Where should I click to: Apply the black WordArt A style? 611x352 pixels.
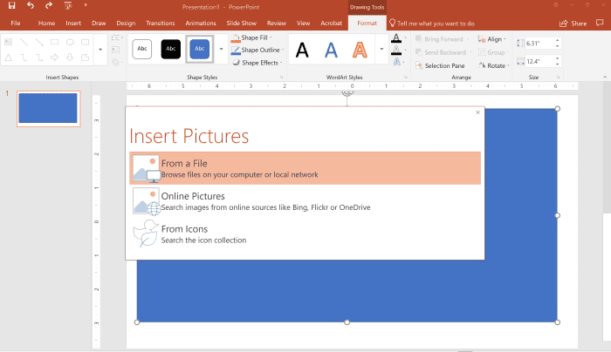[302, 50]
